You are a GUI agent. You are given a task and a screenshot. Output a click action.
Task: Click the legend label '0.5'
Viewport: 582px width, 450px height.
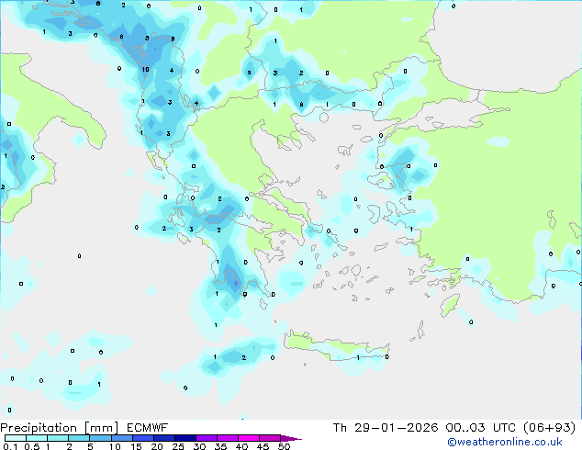pyautogui.click(x=32, y=446)
